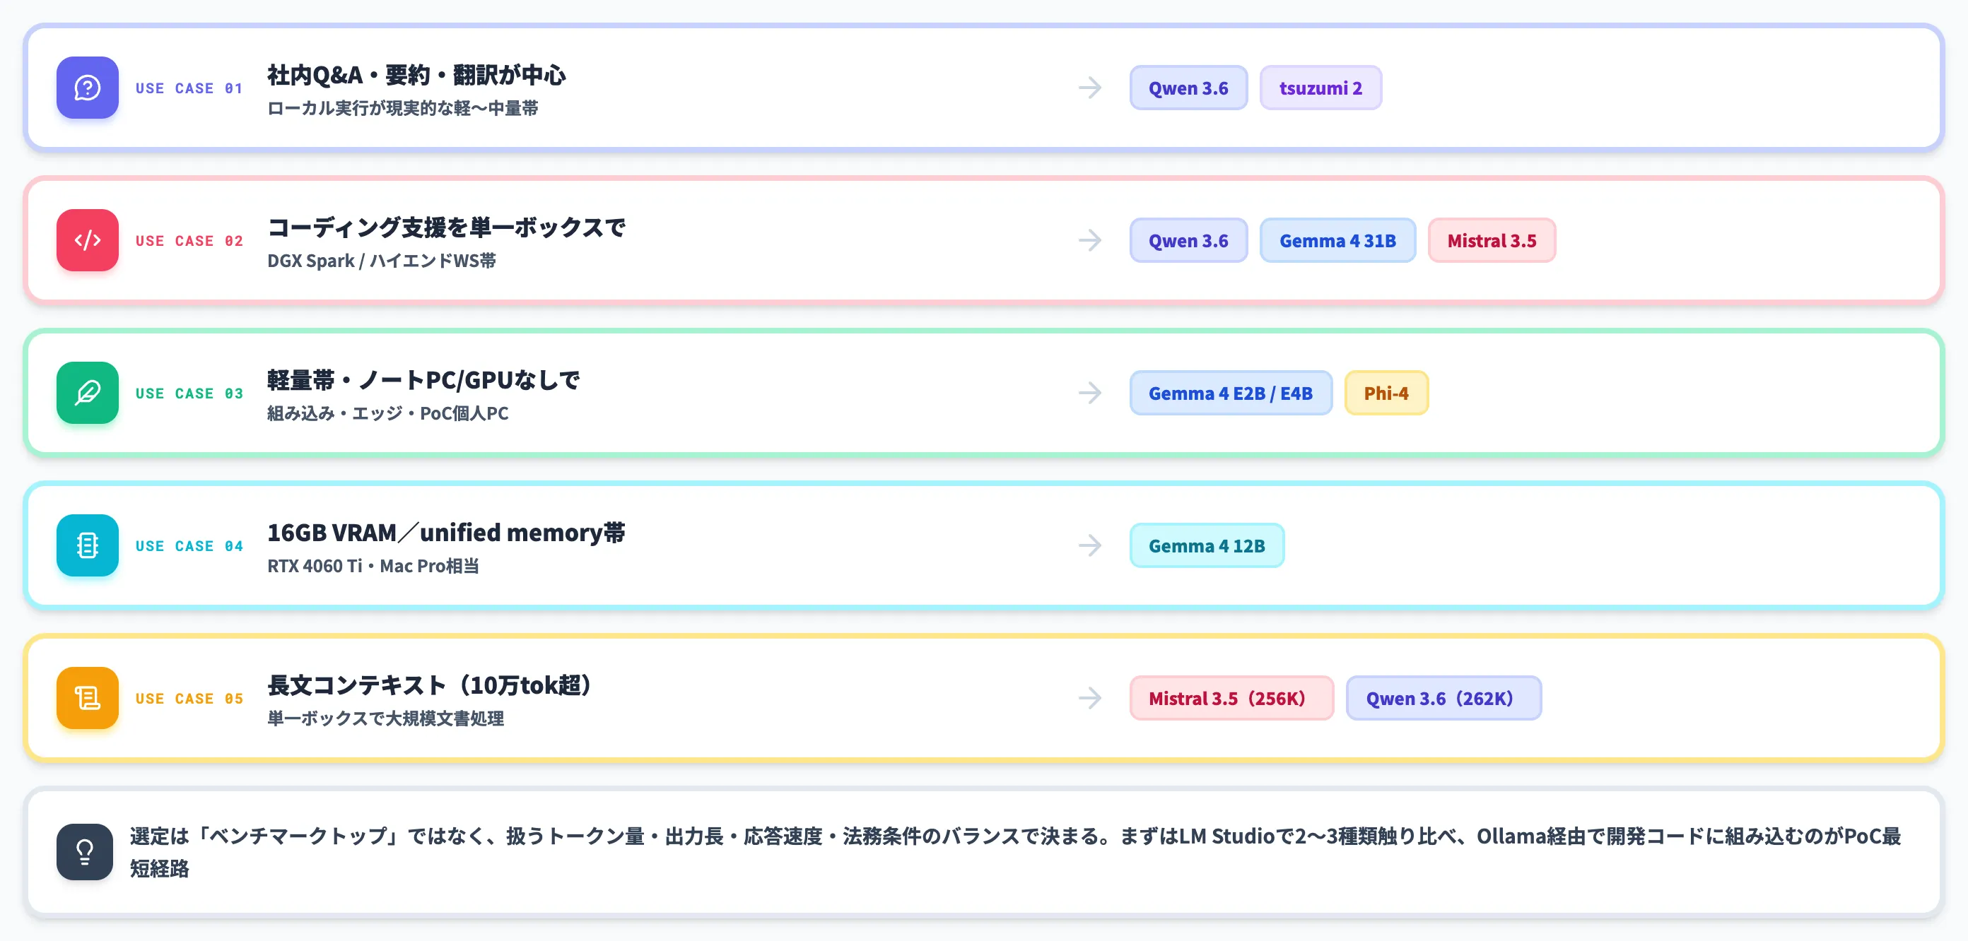This screenshot has width=1968, height=941.
Task: Click the heading 長文コンテキスト（10万tok超）
Action: click(431, 685)
